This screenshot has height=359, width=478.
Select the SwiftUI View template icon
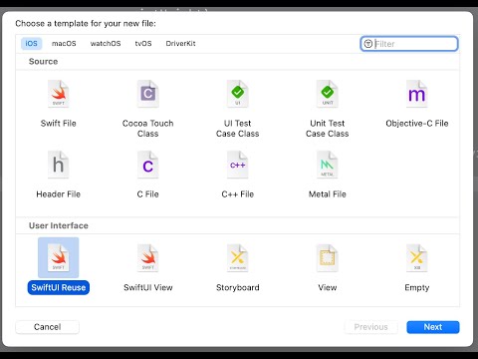(x=148, y=258)
